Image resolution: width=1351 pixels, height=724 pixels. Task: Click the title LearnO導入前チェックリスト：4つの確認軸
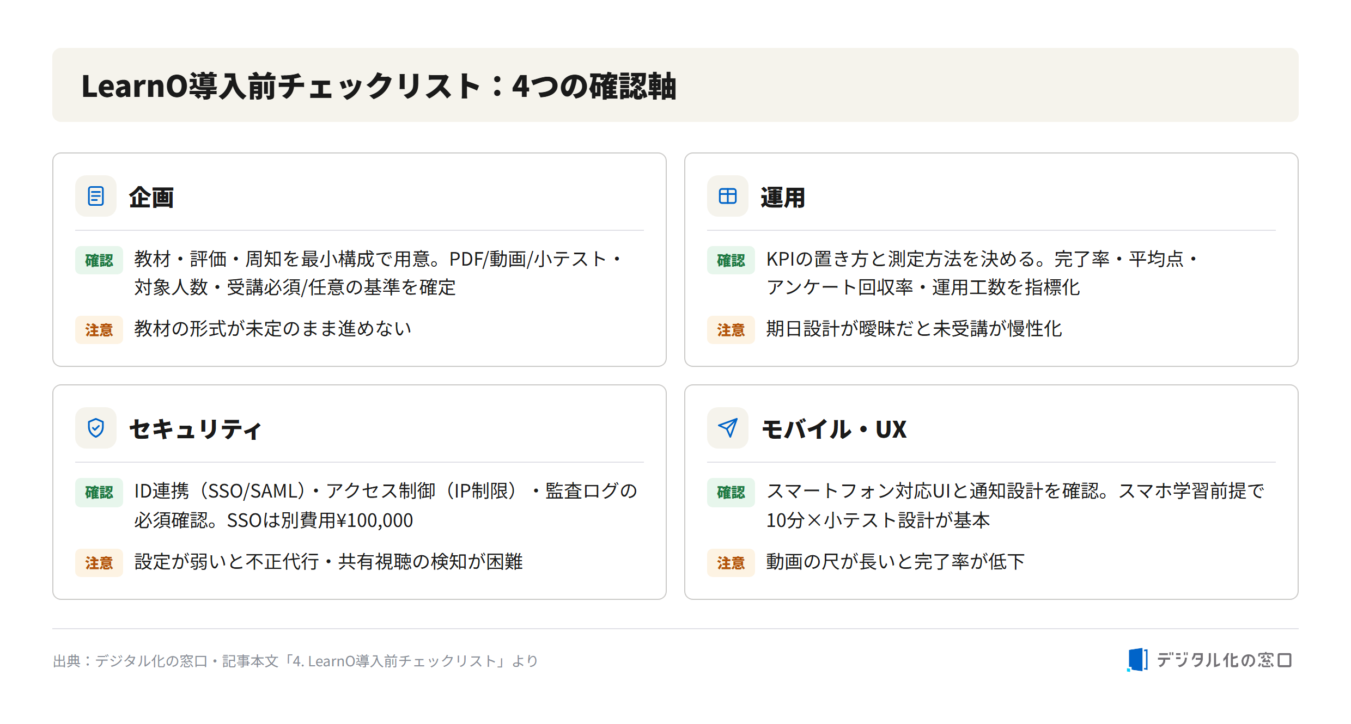pos(379,86)
